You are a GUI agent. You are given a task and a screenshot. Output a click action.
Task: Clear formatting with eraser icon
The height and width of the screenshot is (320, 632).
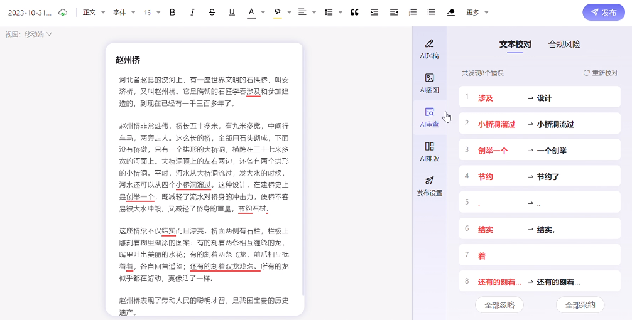coord(451,13)
